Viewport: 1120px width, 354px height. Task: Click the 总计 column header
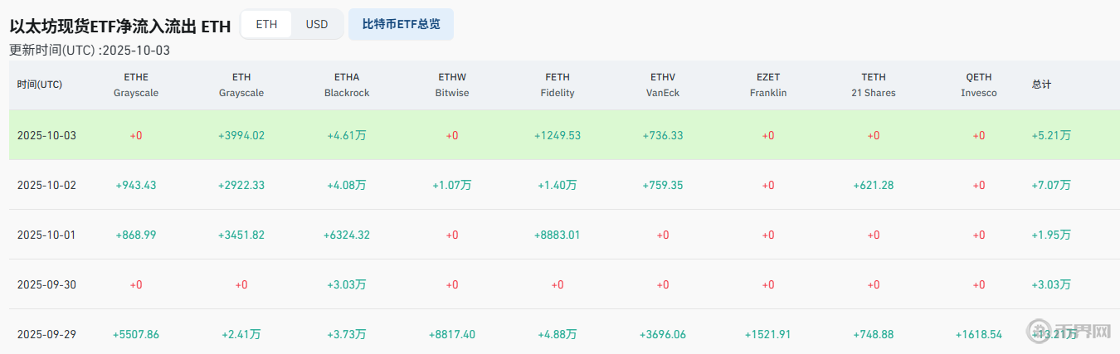tap(1042, 85)
